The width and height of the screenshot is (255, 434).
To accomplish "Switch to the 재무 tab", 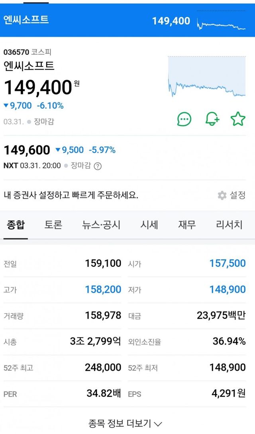I will [187, 225].
